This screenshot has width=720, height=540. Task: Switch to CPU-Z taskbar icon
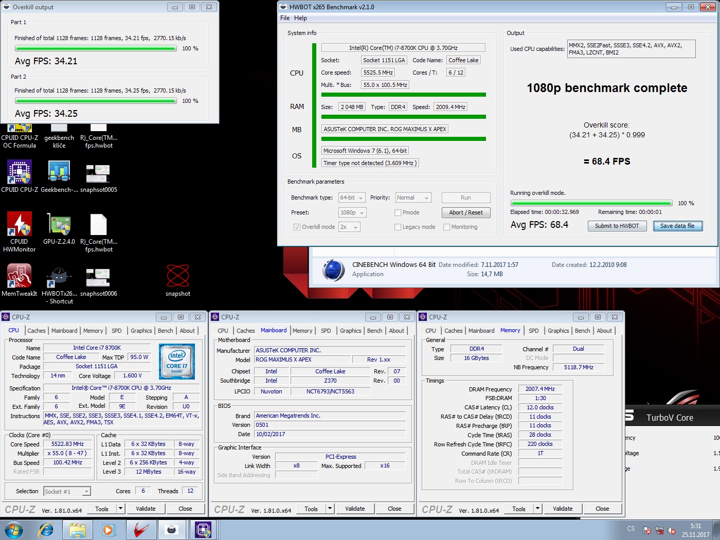(203, 530)
